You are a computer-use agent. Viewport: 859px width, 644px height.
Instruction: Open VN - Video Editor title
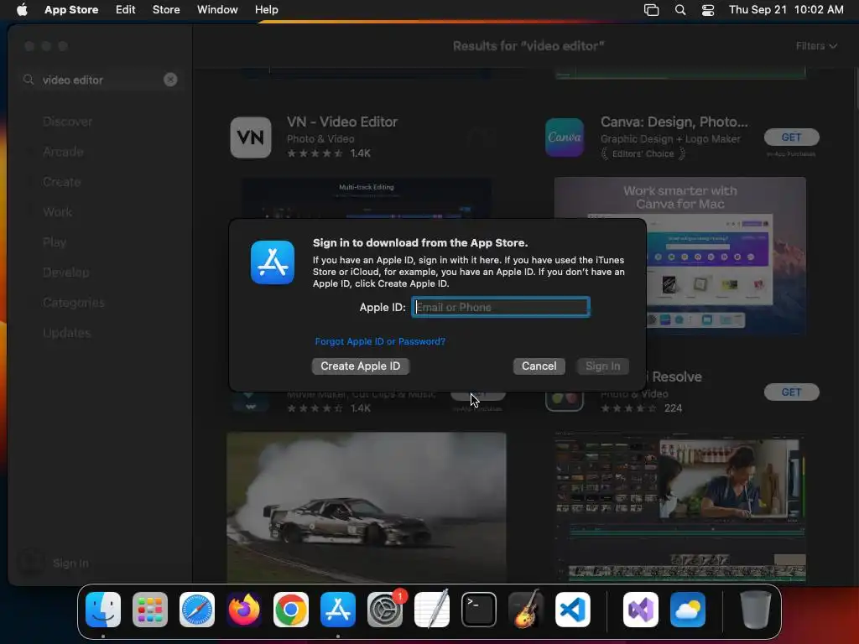342,122
